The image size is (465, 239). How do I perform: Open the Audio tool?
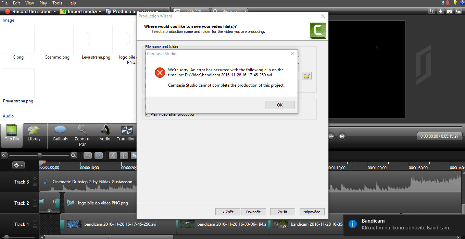click(105, 133)
